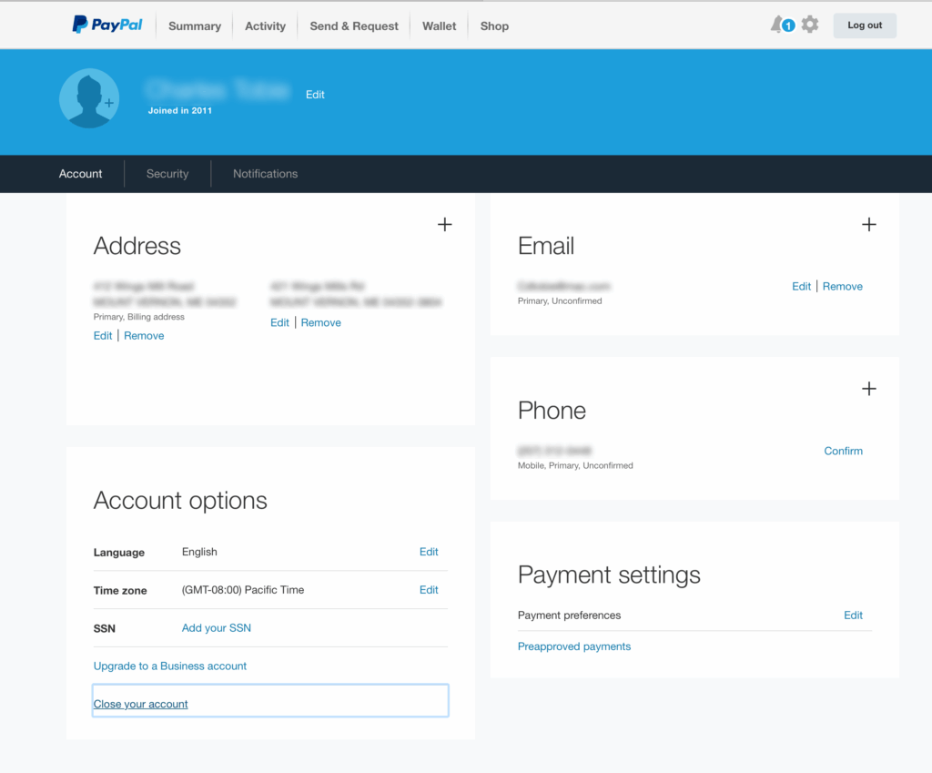The width and height of the screenshot is (932, 773).
Task: Open the Wallet menu item
Action: [439, 25]
